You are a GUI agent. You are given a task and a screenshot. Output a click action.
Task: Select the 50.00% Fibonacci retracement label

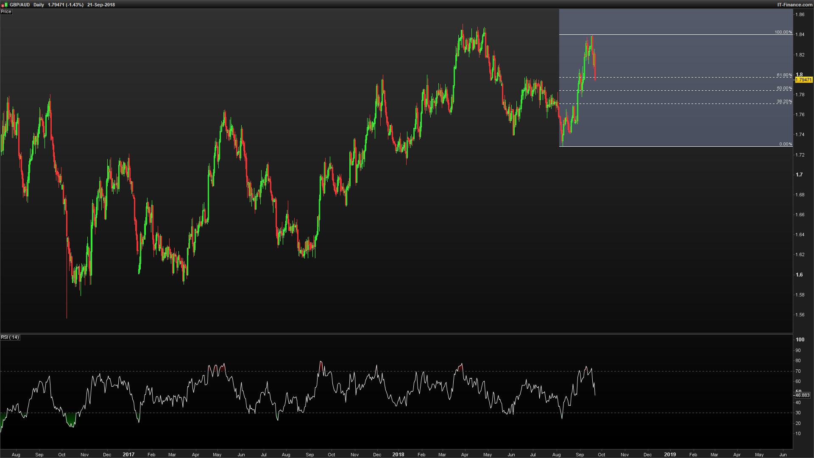pos(784,88)
